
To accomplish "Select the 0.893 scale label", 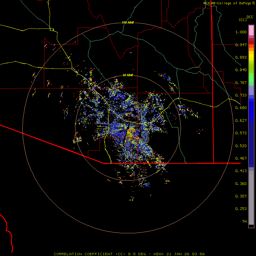I will coord(241,57).
